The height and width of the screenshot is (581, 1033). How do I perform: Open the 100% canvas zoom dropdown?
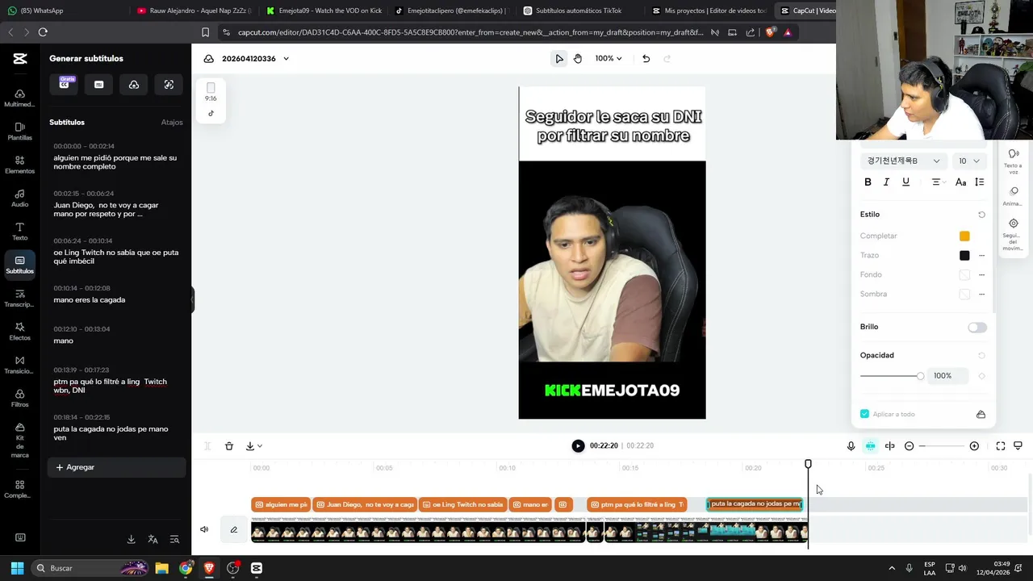coord(609,58)
